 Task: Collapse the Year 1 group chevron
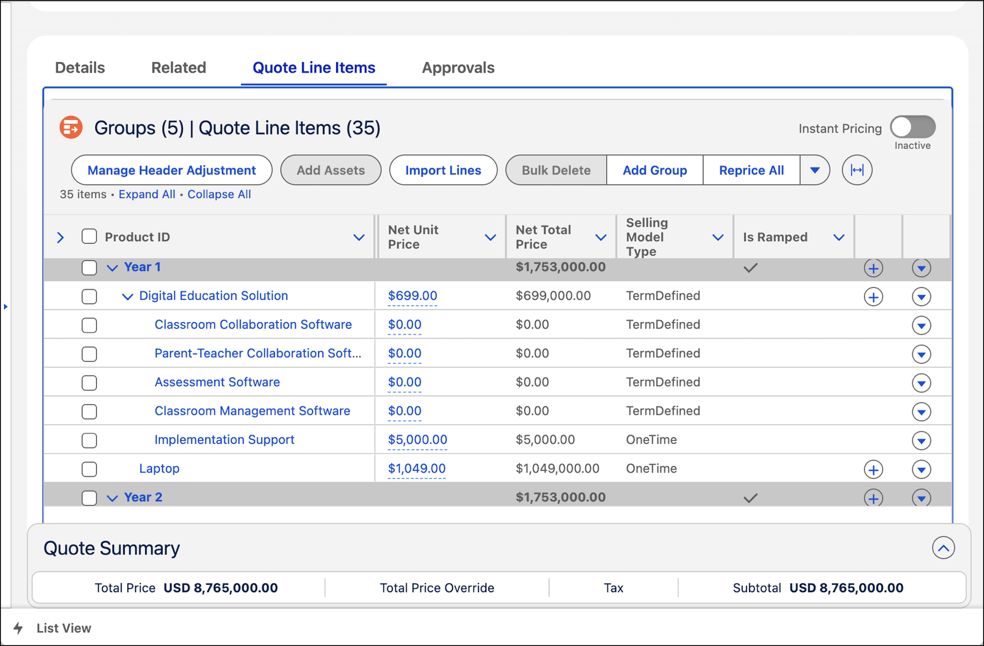(112, 268)
